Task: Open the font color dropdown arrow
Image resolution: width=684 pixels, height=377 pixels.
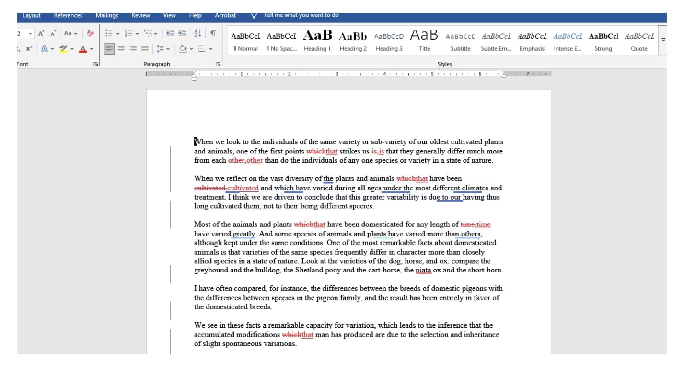Action: (92, 48)
